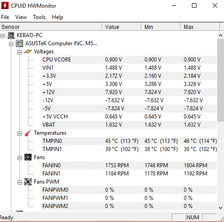Click the KEBAO-PC computer icon

[x=11, y=35]
